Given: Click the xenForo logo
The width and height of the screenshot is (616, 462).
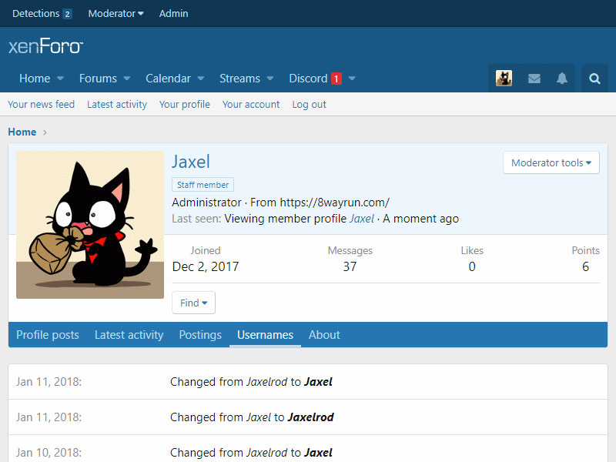Looking at the screenshot, I should [x=45, y=46].
